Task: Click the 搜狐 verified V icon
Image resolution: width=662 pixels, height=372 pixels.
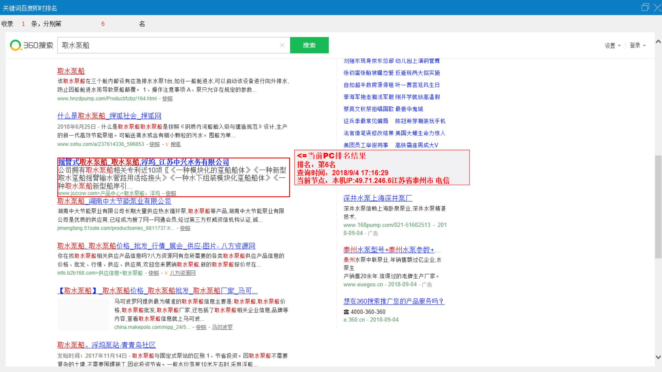Action: (167, 144)
